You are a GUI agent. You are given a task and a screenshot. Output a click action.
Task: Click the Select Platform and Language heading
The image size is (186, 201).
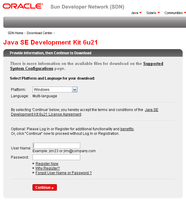coord(52,78)
